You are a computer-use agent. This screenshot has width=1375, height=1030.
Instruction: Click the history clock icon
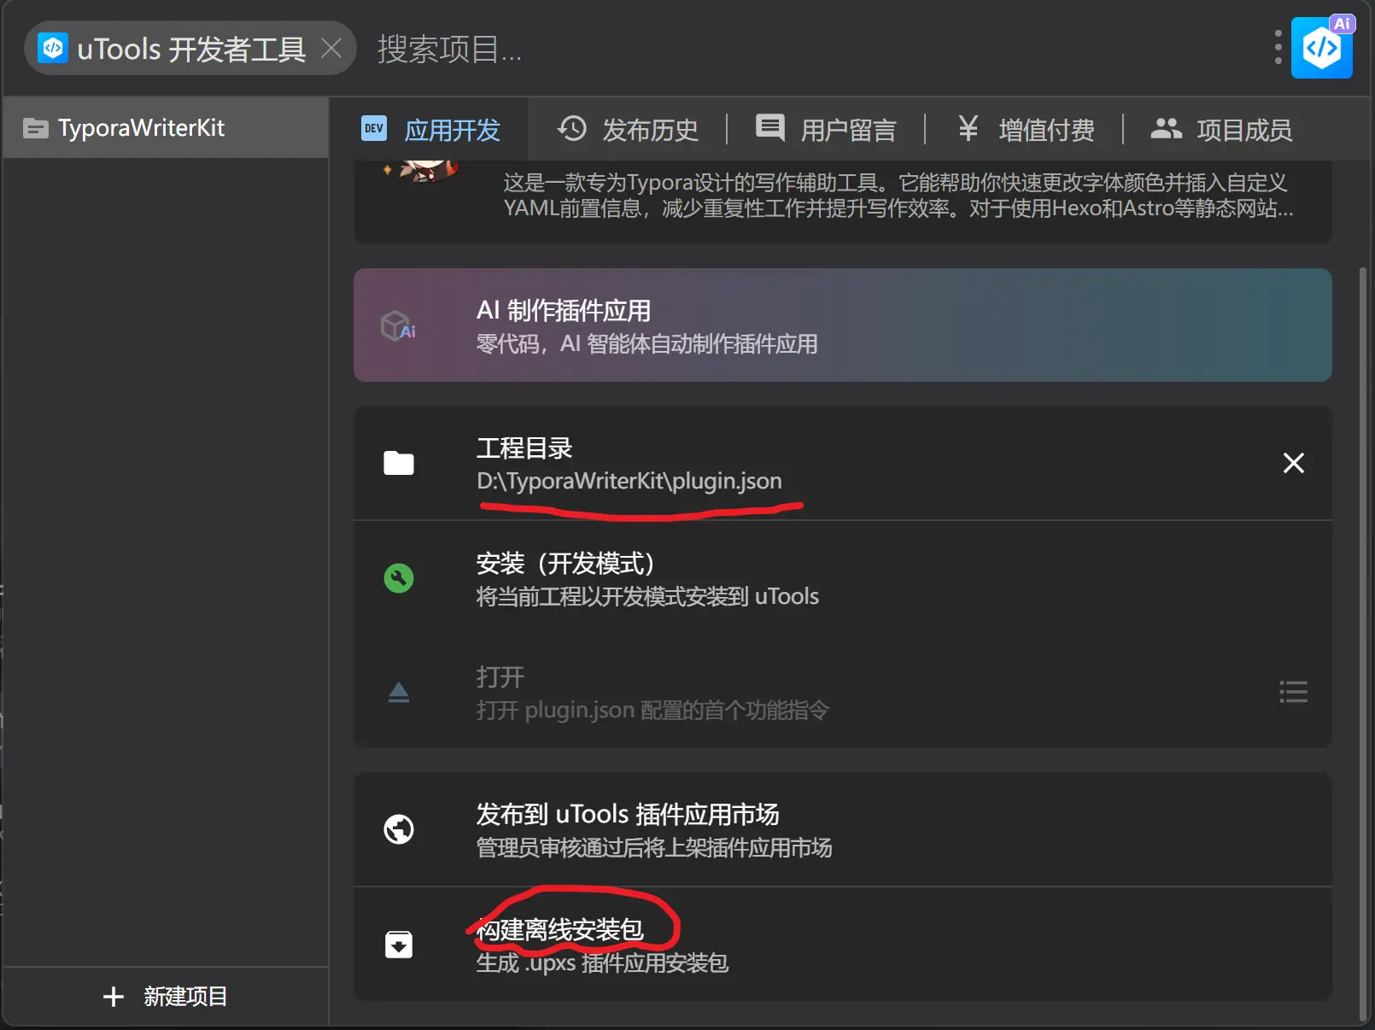pyautogui.click(x=572, y=128)
